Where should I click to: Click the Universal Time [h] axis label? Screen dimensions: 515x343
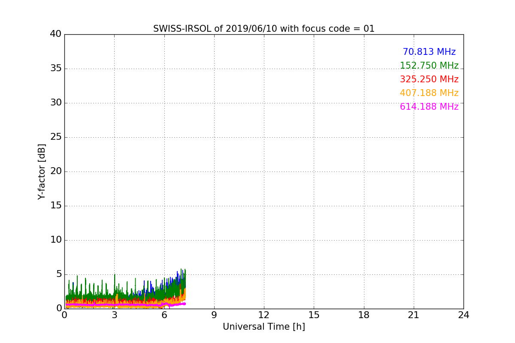tap(264, 327)
